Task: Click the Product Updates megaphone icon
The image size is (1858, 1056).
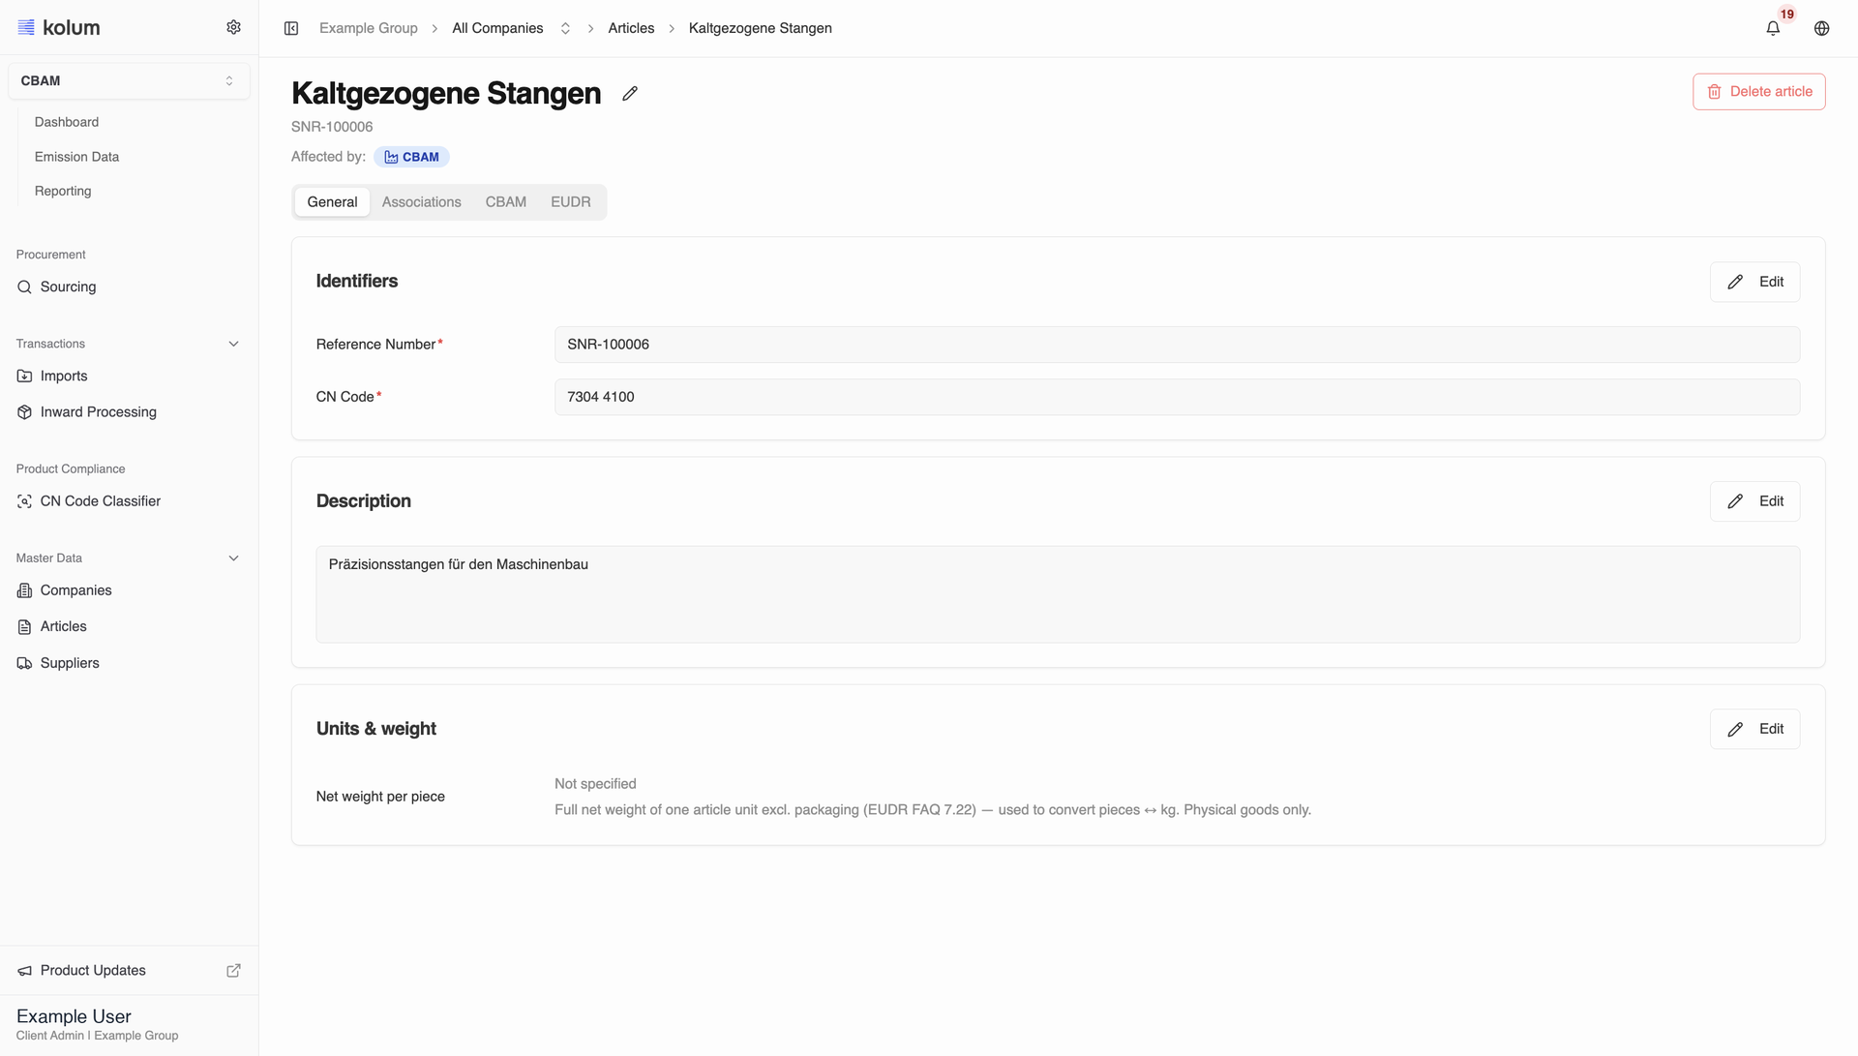Action: tap(24, 971)
